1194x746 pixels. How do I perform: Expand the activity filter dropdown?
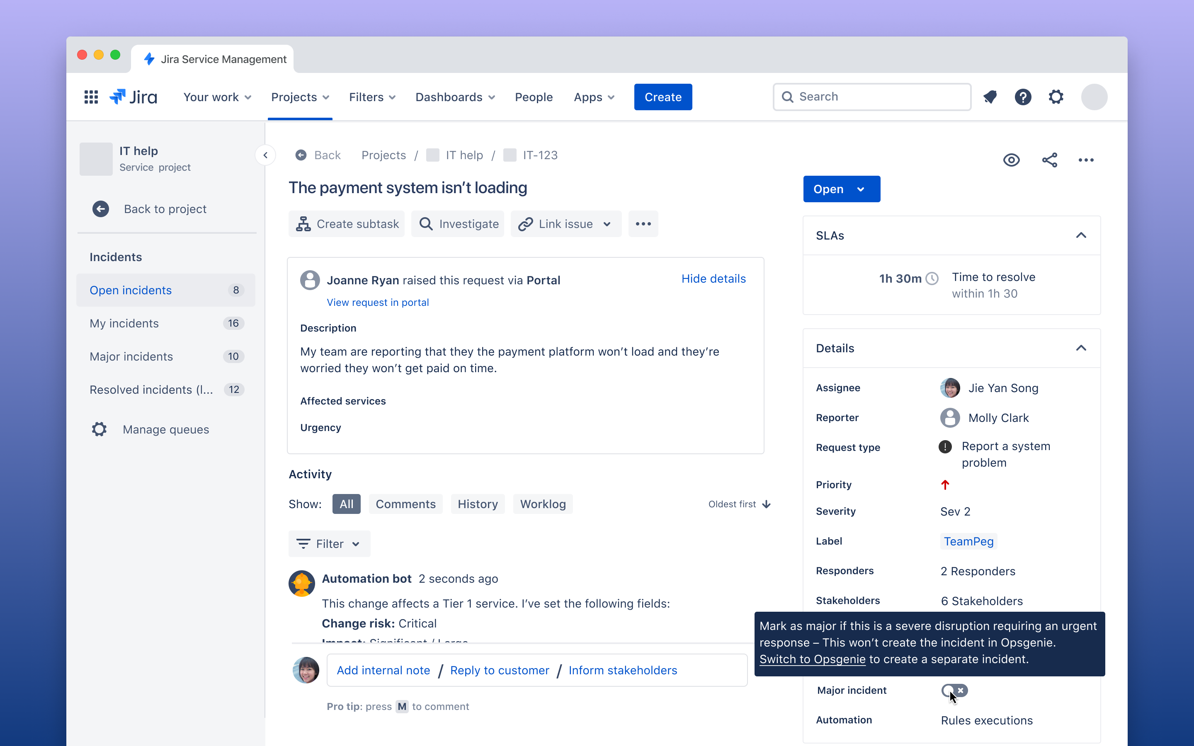pyautogui.click(x=328, y=543)
